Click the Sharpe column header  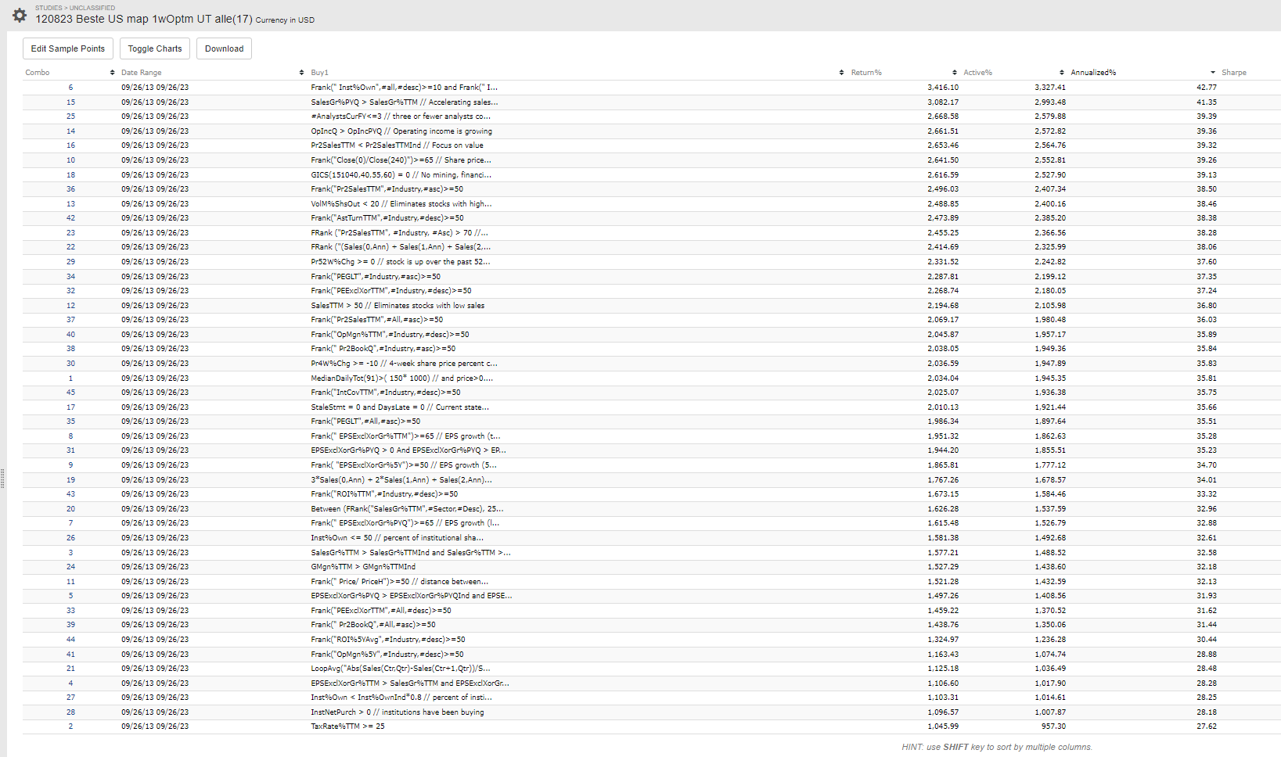pyautogui.click(x=1234, y=73)
